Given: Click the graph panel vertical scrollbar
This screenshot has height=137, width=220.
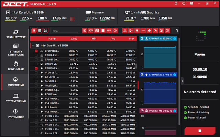Looking at the screenshot, I should 179,81.
